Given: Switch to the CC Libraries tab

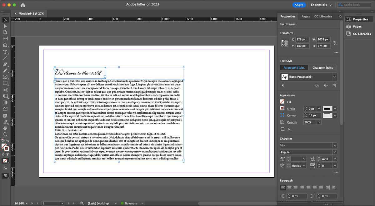Looking at the screenshot, I should click(323, 17).
